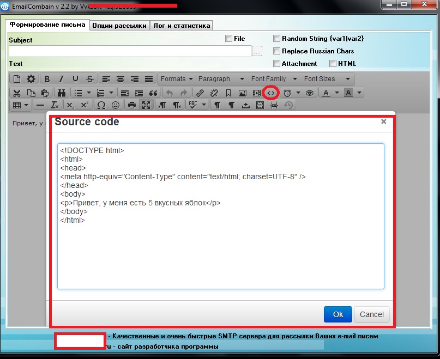This screenshot has width=440, height=359.
Task: Click the Subject field
Action: click(130, 51)
